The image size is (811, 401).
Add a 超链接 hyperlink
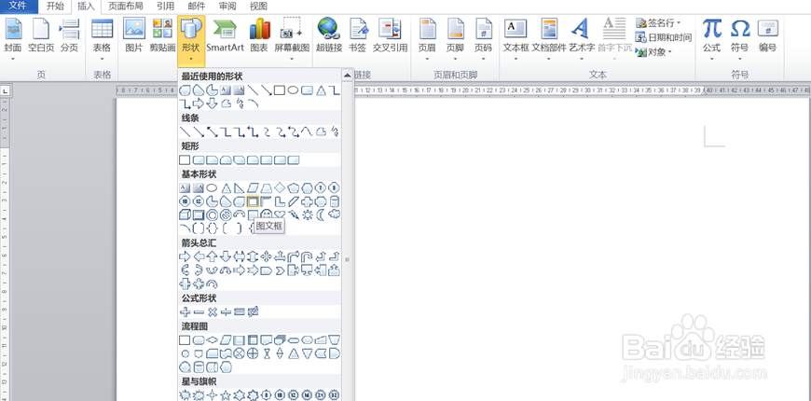click(329, 35)
